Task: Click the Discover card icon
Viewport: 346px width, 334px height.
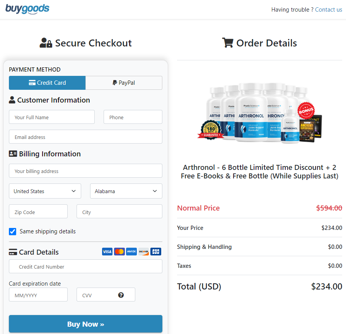Action: pos(143,252)
